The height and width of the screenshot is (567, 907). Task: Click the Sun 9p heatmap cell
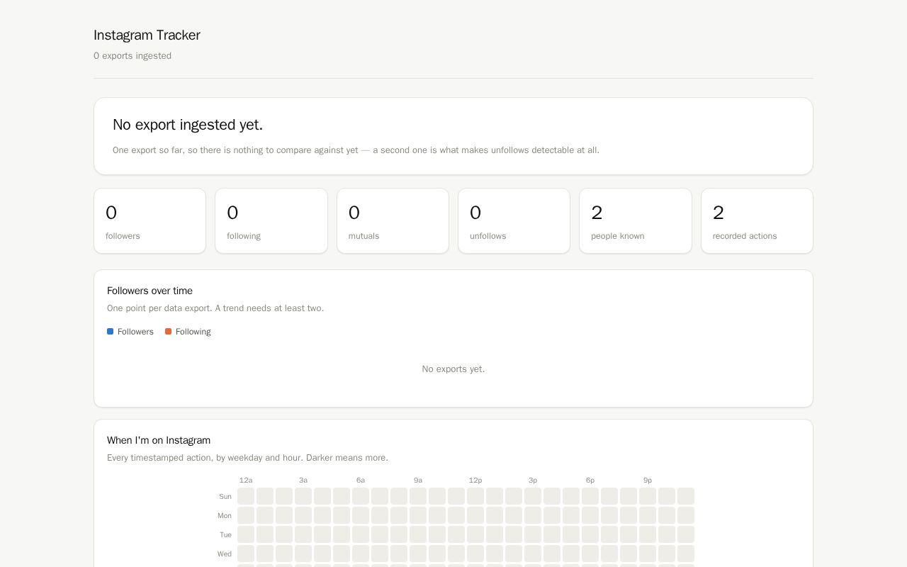(648, 496)
